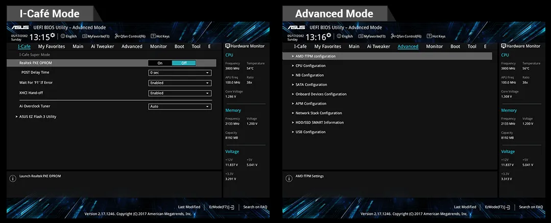Click Last Modified in the I-Café Mode screen
551x223 pixels.
point(189,207)
